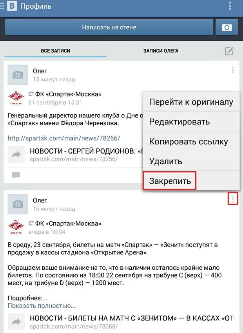243x333 pixels.
Task: Click Spartak logo in first repost
Action: click(16, 98)
